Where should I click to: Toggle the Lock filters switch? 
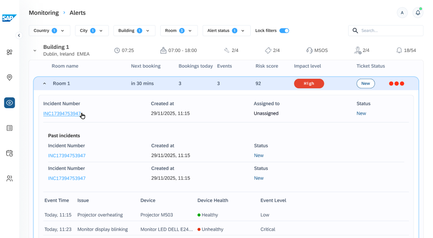pyautogui.click(x=284, y=31)
